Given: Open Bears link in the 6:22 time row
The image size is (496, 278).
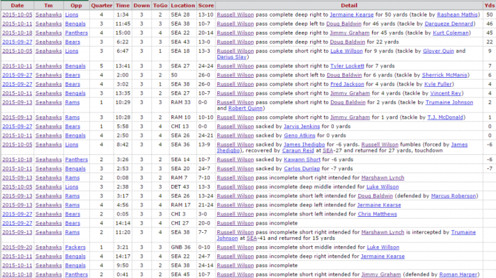Looking at the screenshot, I should pos(72,42).
